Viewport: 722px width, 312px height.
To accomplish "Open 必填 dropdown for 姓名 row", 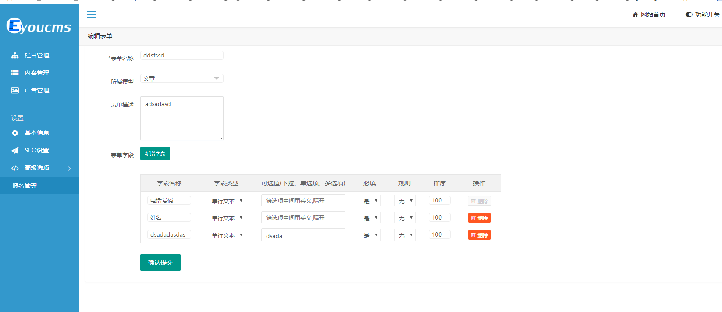I will 370,218.
